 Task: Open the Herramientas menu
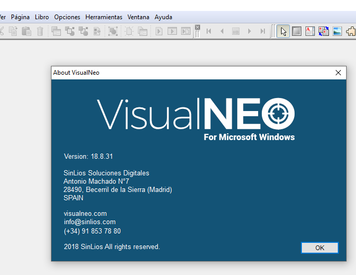pyautogui.click(x=104, y=17)
